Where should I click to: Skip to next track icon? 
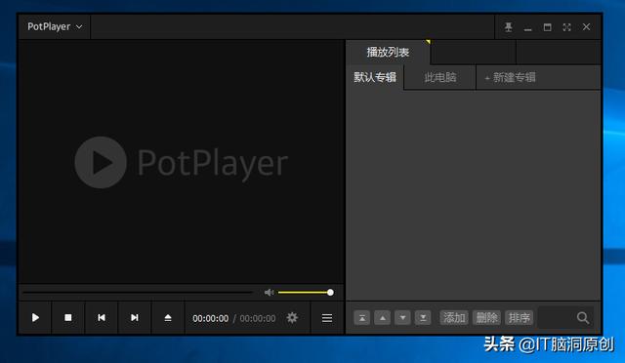(x=135, y=317)
